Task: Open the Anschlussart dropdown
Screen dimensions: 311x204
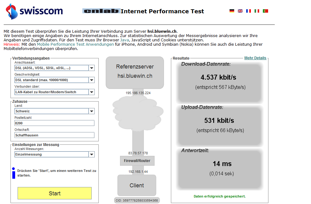Action: pyautogui.click(x=92, y=68)
